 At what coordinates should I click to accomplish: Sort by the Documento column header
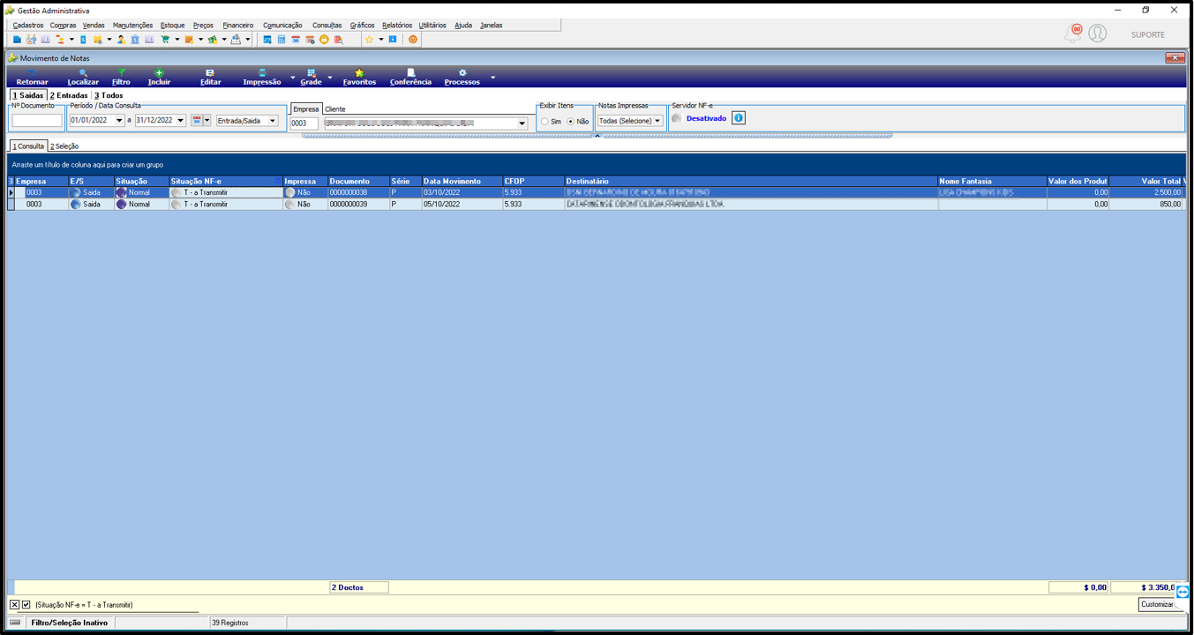(x=358, y=181)
